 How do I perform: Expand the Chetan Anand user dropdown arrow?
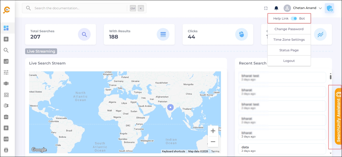point(320,8)
